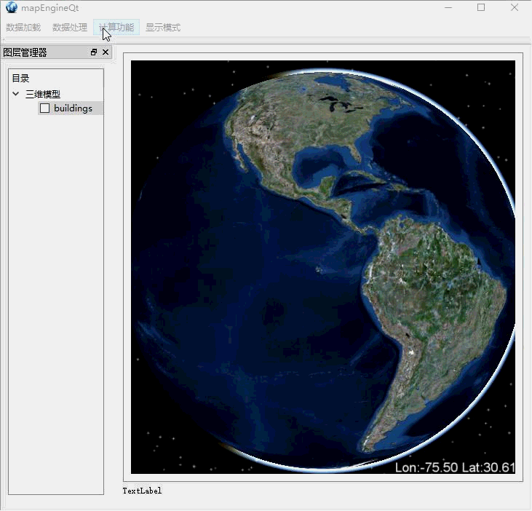Maximize the mapEngineQt window

tap(481, 7)
